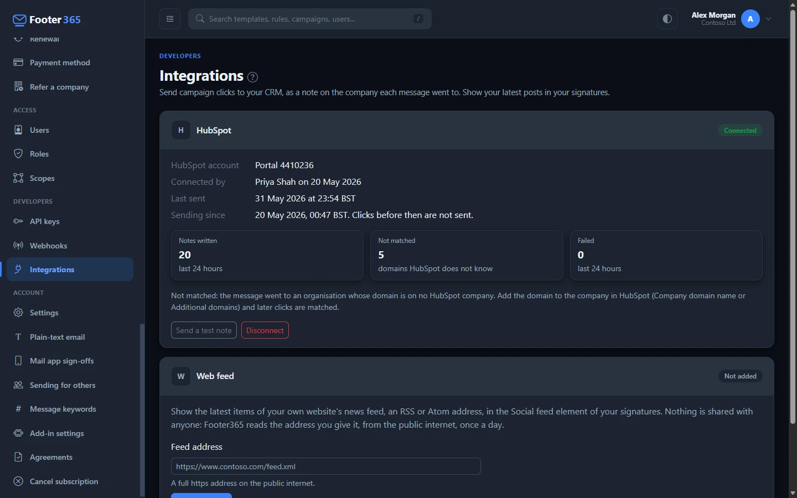Click the Web feed W logo tile
Screen dimensions: 797x498
click(x=181, y=376)
